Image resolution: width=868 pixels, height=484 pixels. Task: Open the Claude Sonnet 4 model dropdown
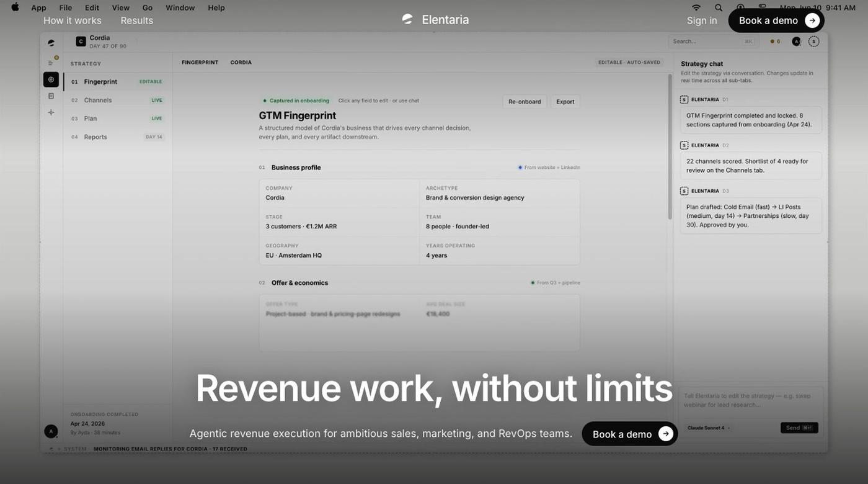(x=709, y=428)
